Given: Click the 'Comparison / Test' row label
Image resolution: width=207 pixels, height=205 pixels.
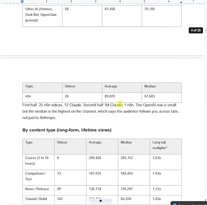Looking at the screenshot, I should click(35, 176).
